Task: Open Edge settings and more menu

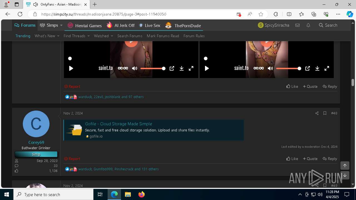Action: (x=338, y=14)
